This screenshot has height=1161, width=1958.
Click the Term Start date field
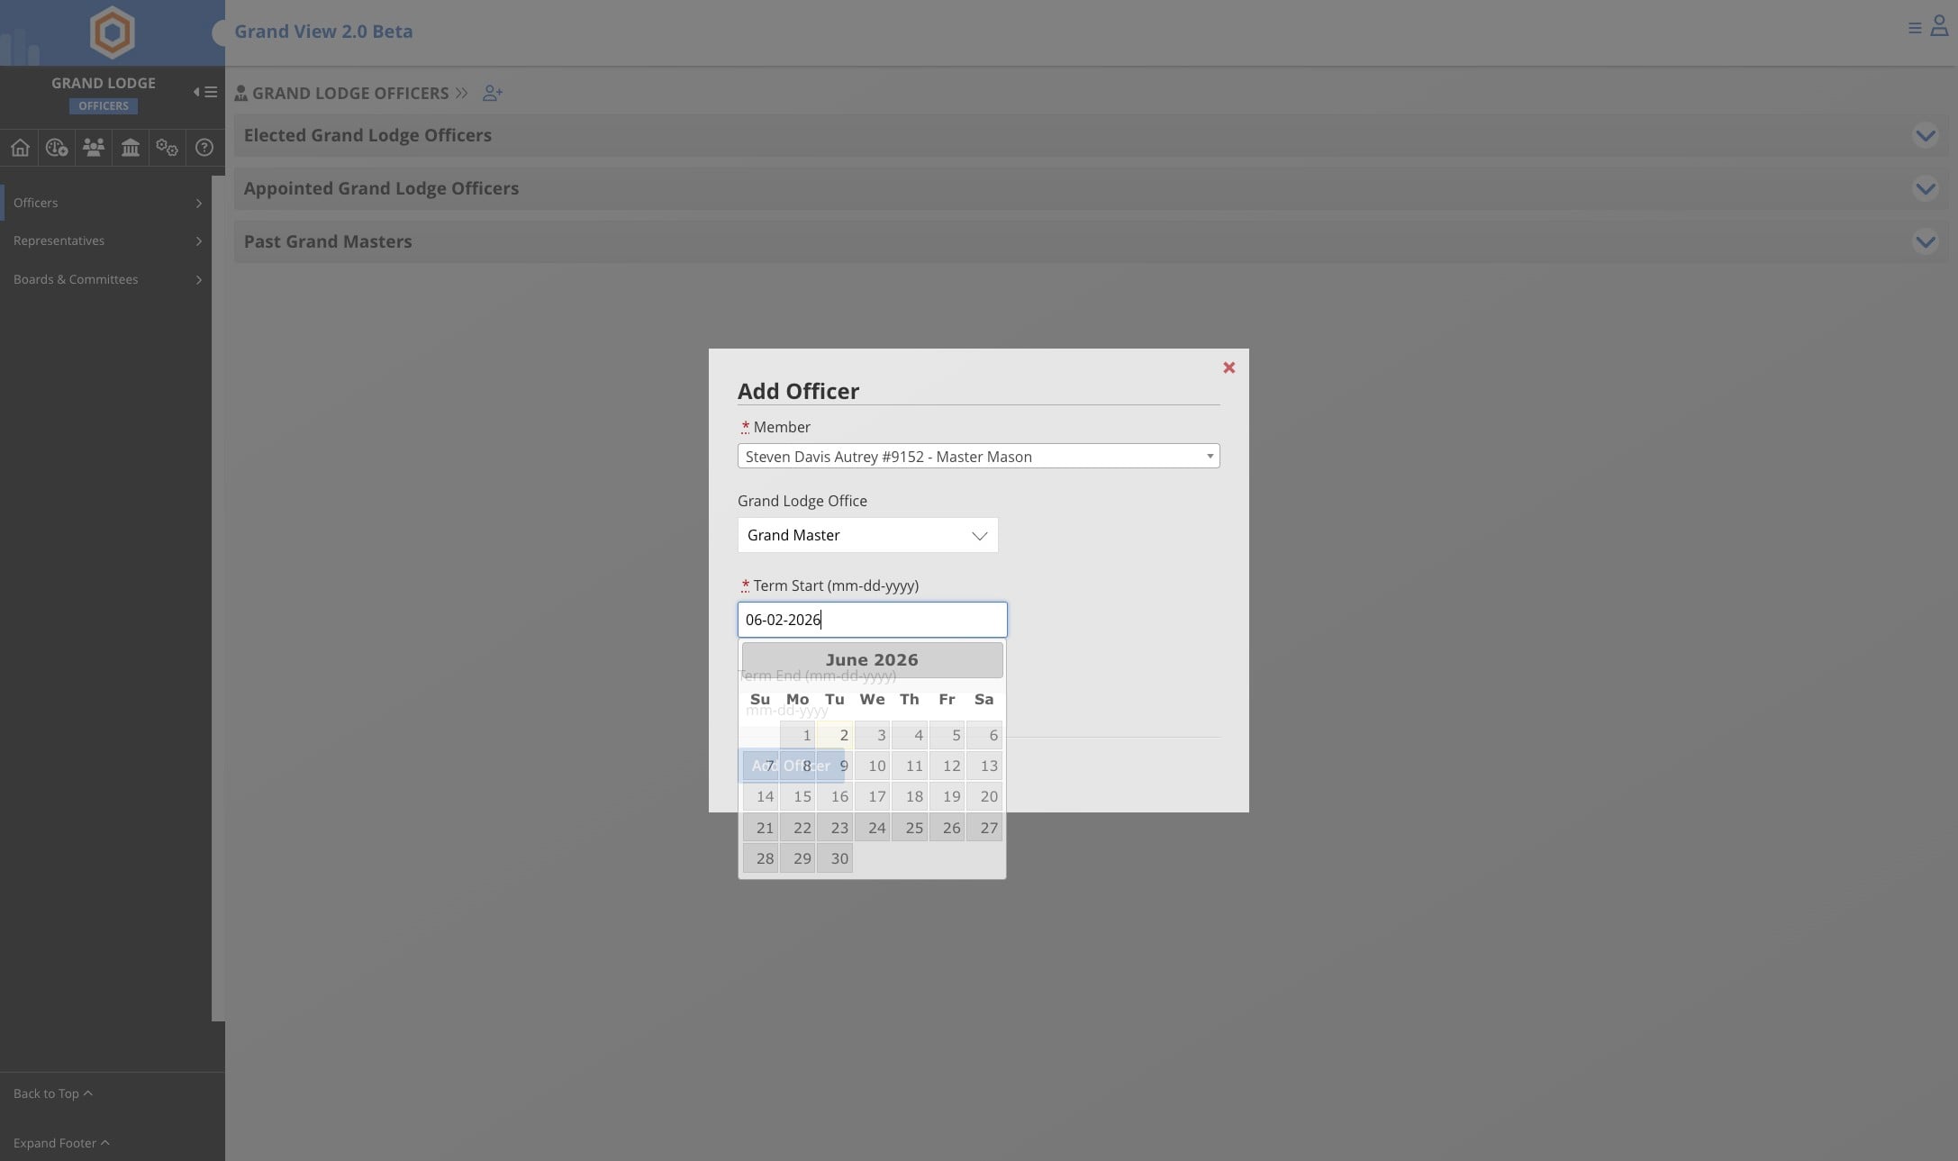872,620
